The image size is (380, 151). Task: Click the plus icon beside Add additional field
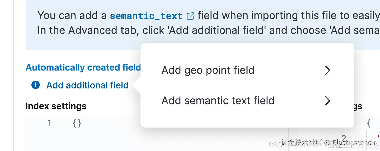(x=36, y=85)
